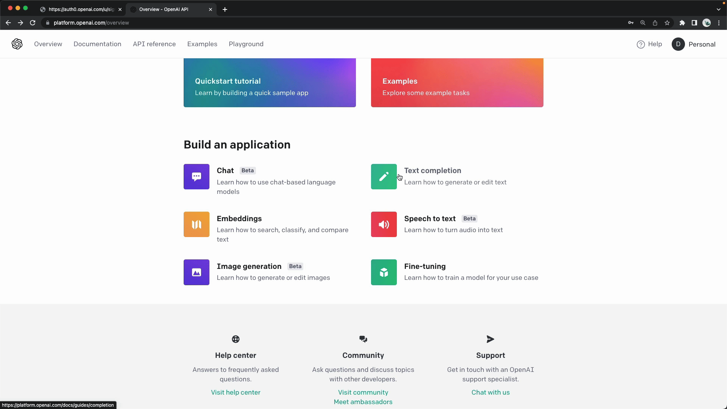The width and height of the screenshot is (727, 409).
Task: Go to Overview in the navigation
Action: pos(48,44)
